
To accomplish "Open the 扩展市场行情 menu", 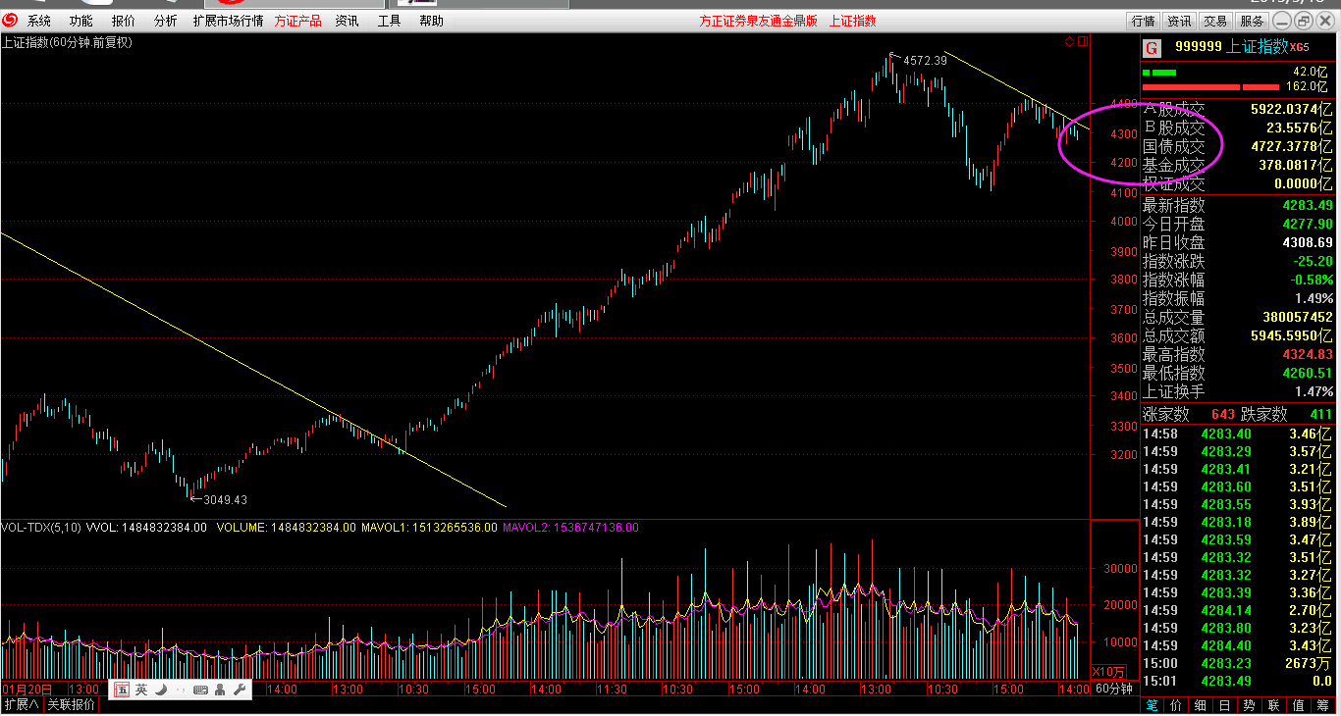I will 228,21.
